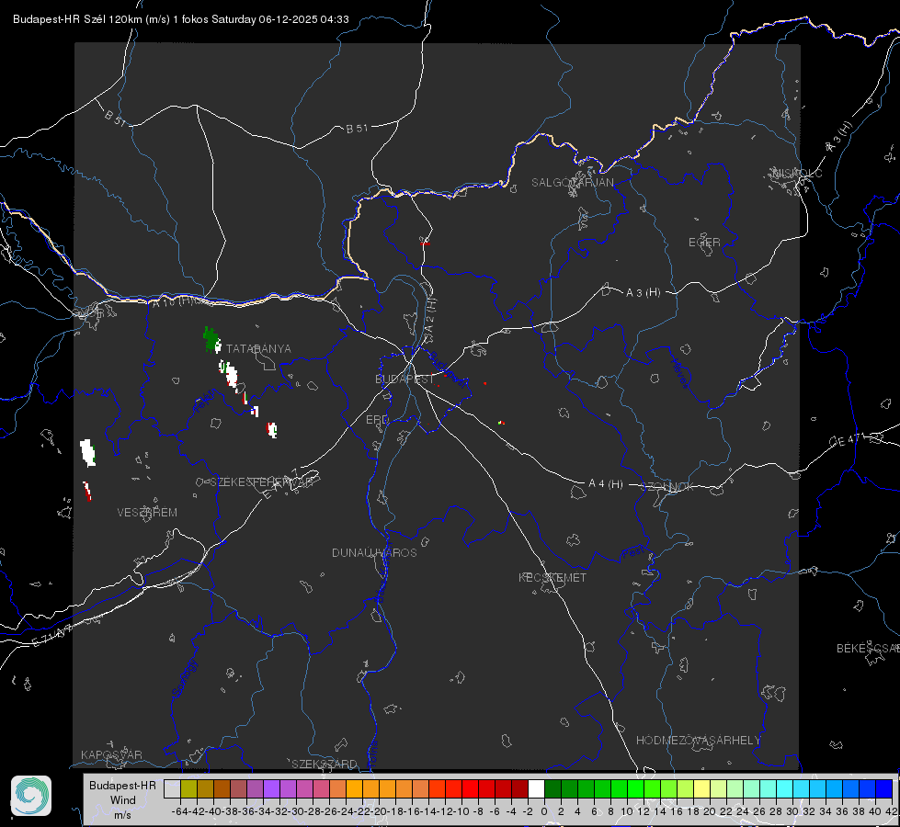
Task: Click the KAPOSVAR city label
Action: [111, 754]
